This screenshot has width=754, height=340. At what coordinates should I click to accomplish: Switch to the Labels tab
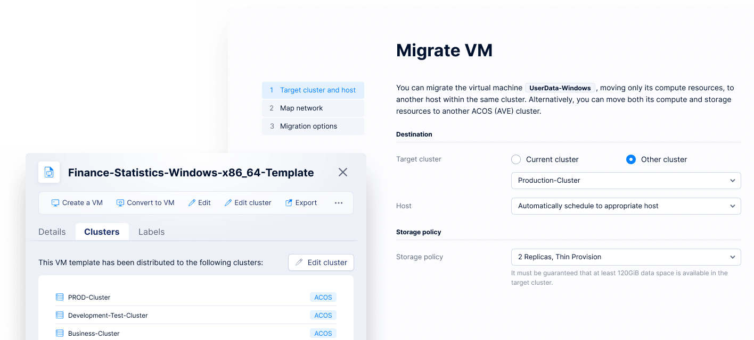pos(151,232)
